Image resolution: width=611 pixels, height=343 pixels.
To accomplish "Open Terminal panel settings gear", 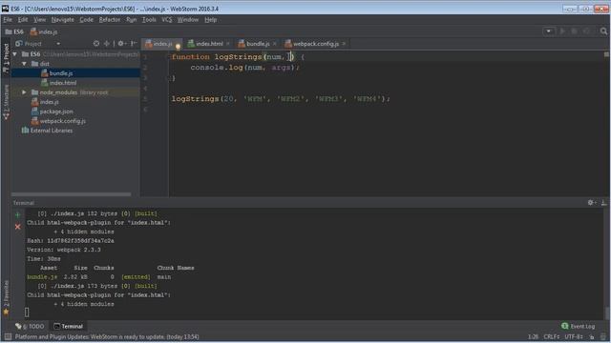I will [x=591, y=203].
